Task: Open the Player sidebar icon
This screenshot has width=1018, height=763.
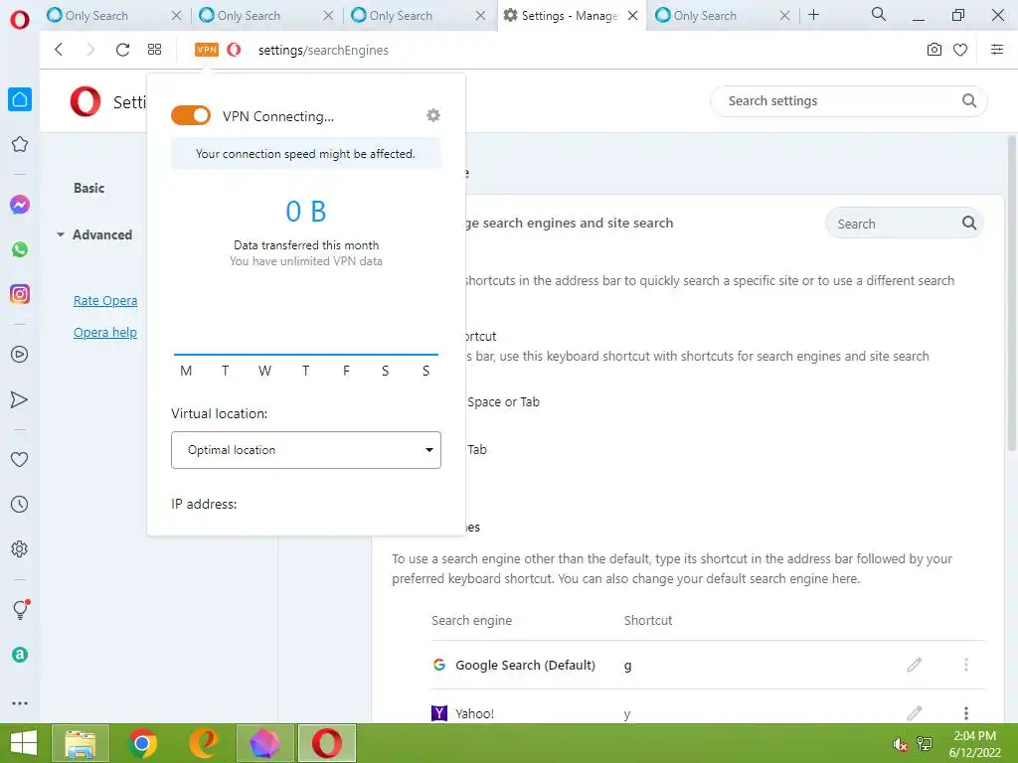Action: (x=20, y=355)
